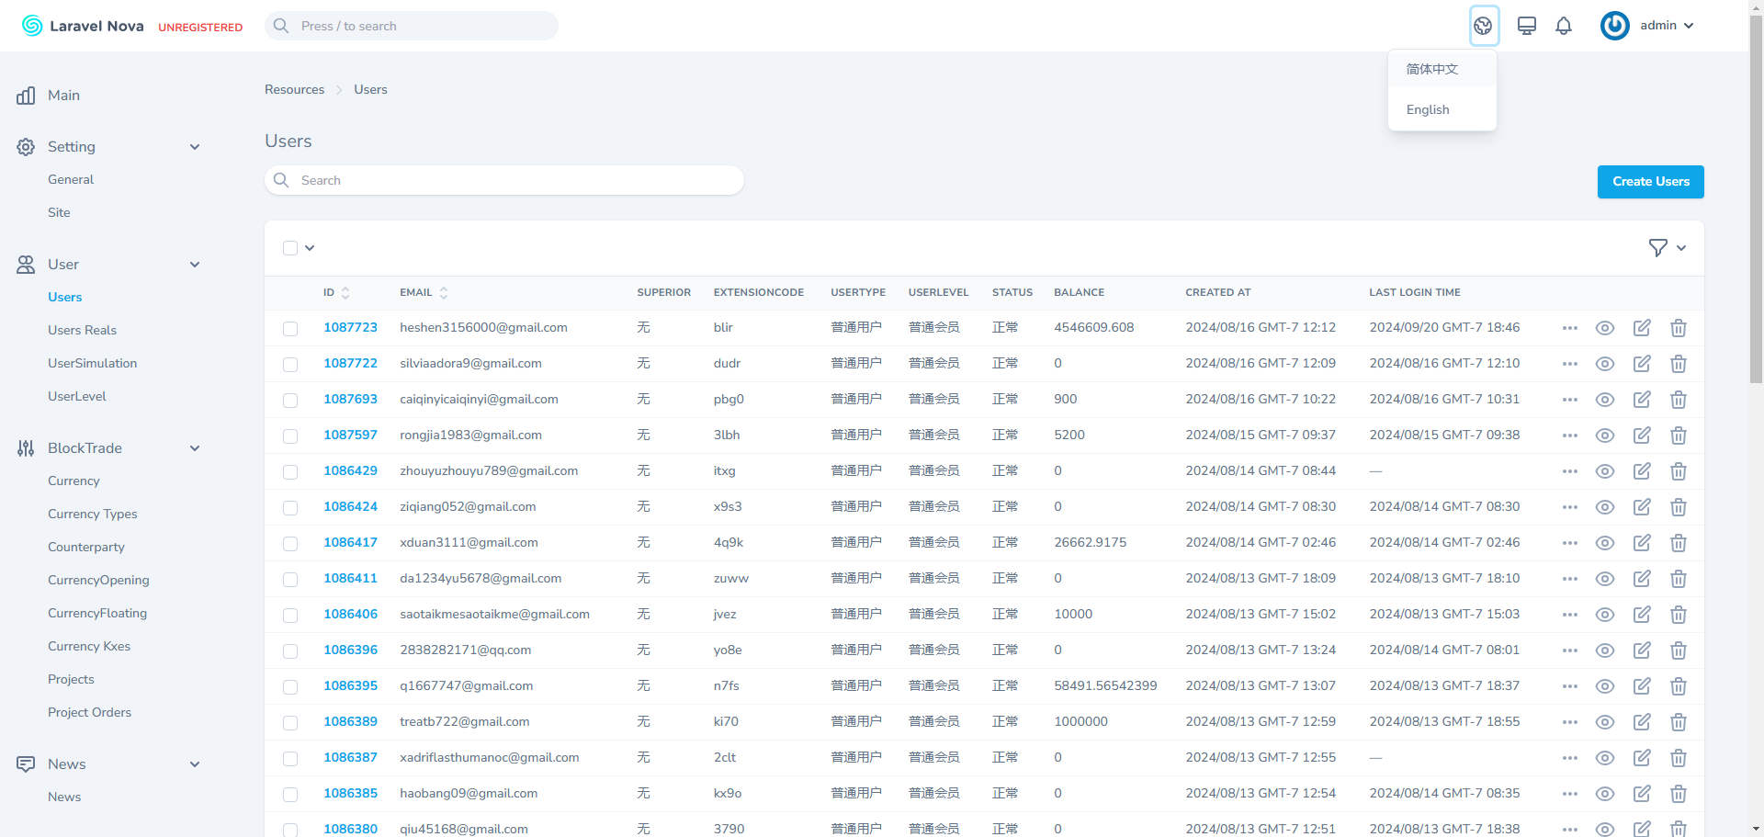Expand the admin account menu
This screenshot has width=1764, height=837.
(1649, 26)
